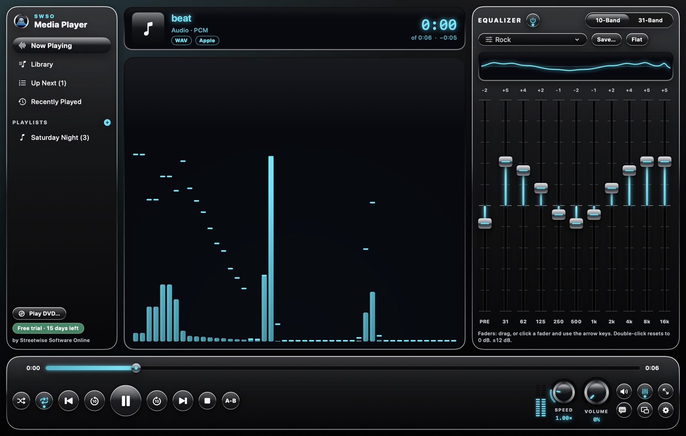Image resolution: width=686 pixels, height=436 pixels.
Task: Click the music note album artwork
Action: click(x=148, y=29)
